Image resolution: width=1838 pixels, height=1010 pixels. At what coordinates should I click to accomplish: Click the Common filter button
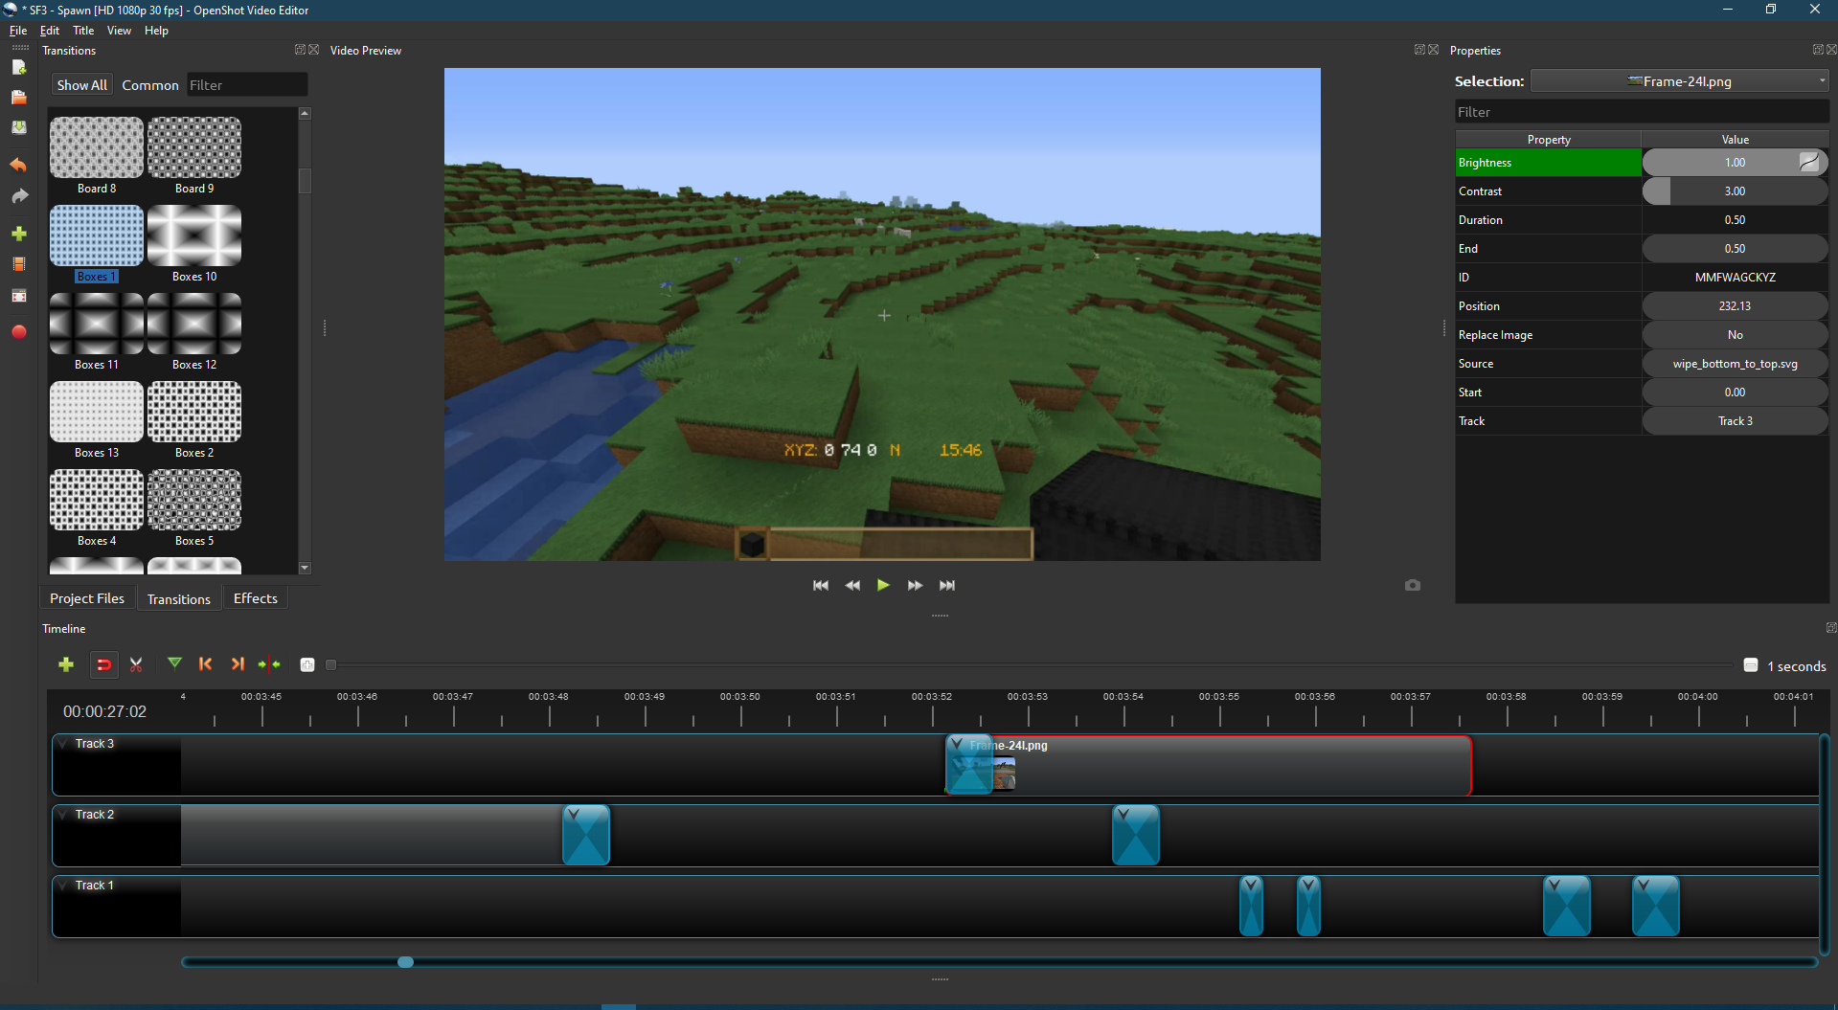pos(150,85)
